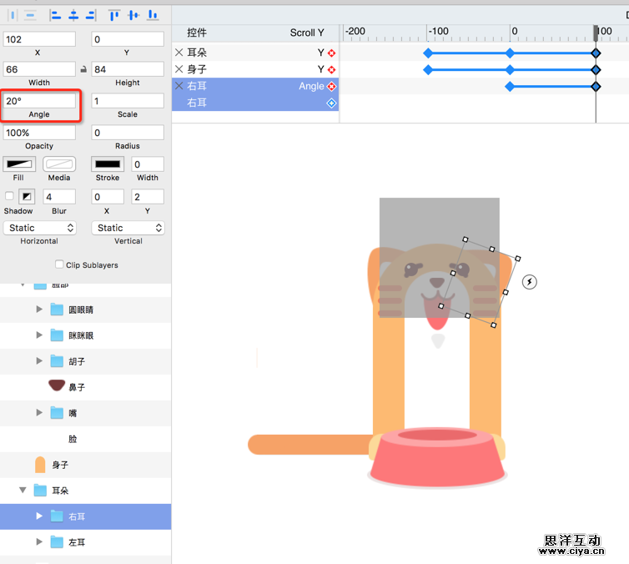Click the red keyframe icon on the 耳朵 row
Viewport: 629px width, 564px height.
click(331, 53)
